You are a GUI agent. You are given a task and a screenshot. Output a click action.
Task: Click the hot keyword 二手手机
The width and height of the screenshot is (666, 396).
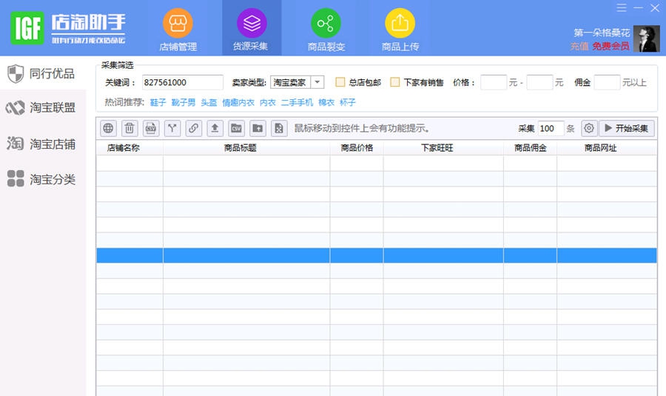click(x=297, y=102)
